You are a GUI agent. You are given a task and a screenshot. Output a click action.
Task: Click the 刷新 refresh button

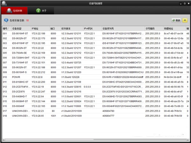pyautogui.click(x=176, y=20)
